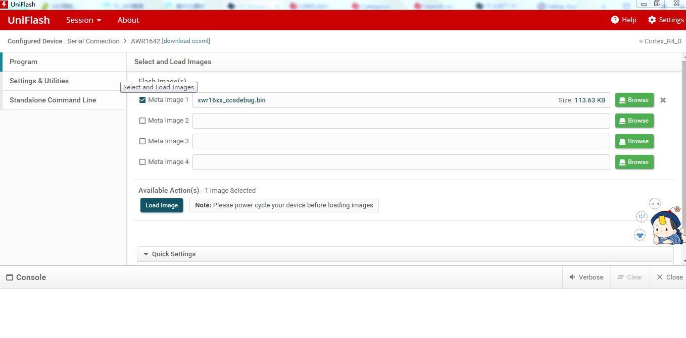Click the Load Image button
The height and width of the screenshot is (338, 686).
[162, 205]
